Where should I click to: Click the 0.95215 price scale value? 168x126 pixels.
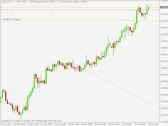[164, 61]
